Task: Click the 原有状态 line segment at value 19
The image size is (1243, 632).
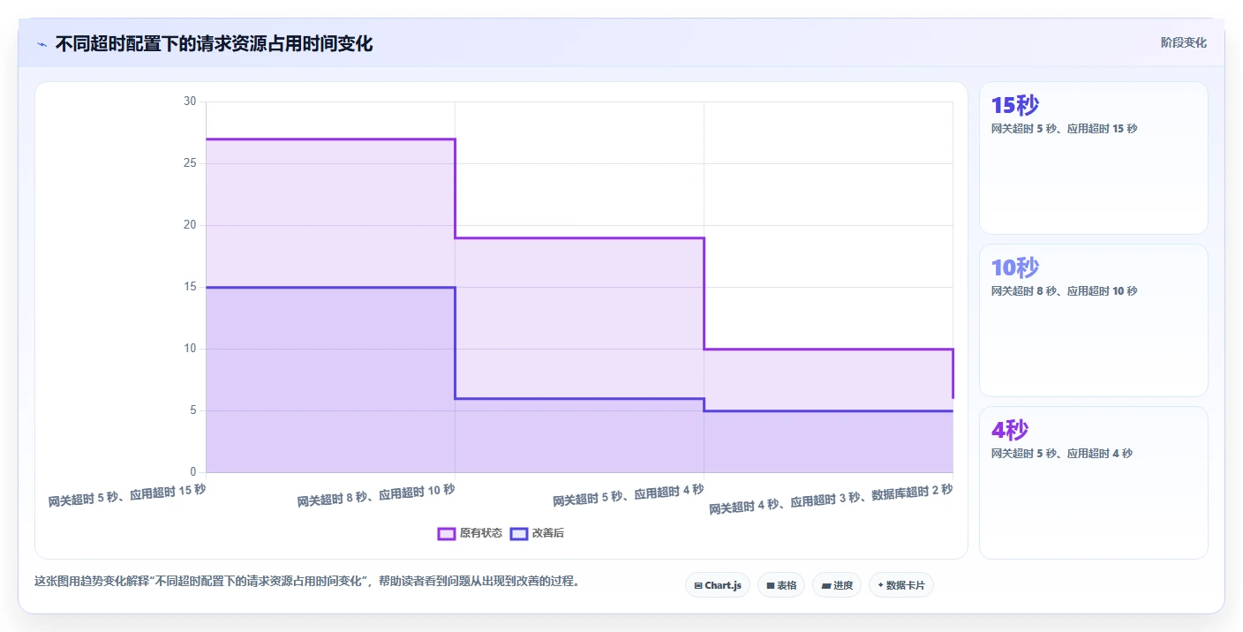Action: tap(580, 237)
